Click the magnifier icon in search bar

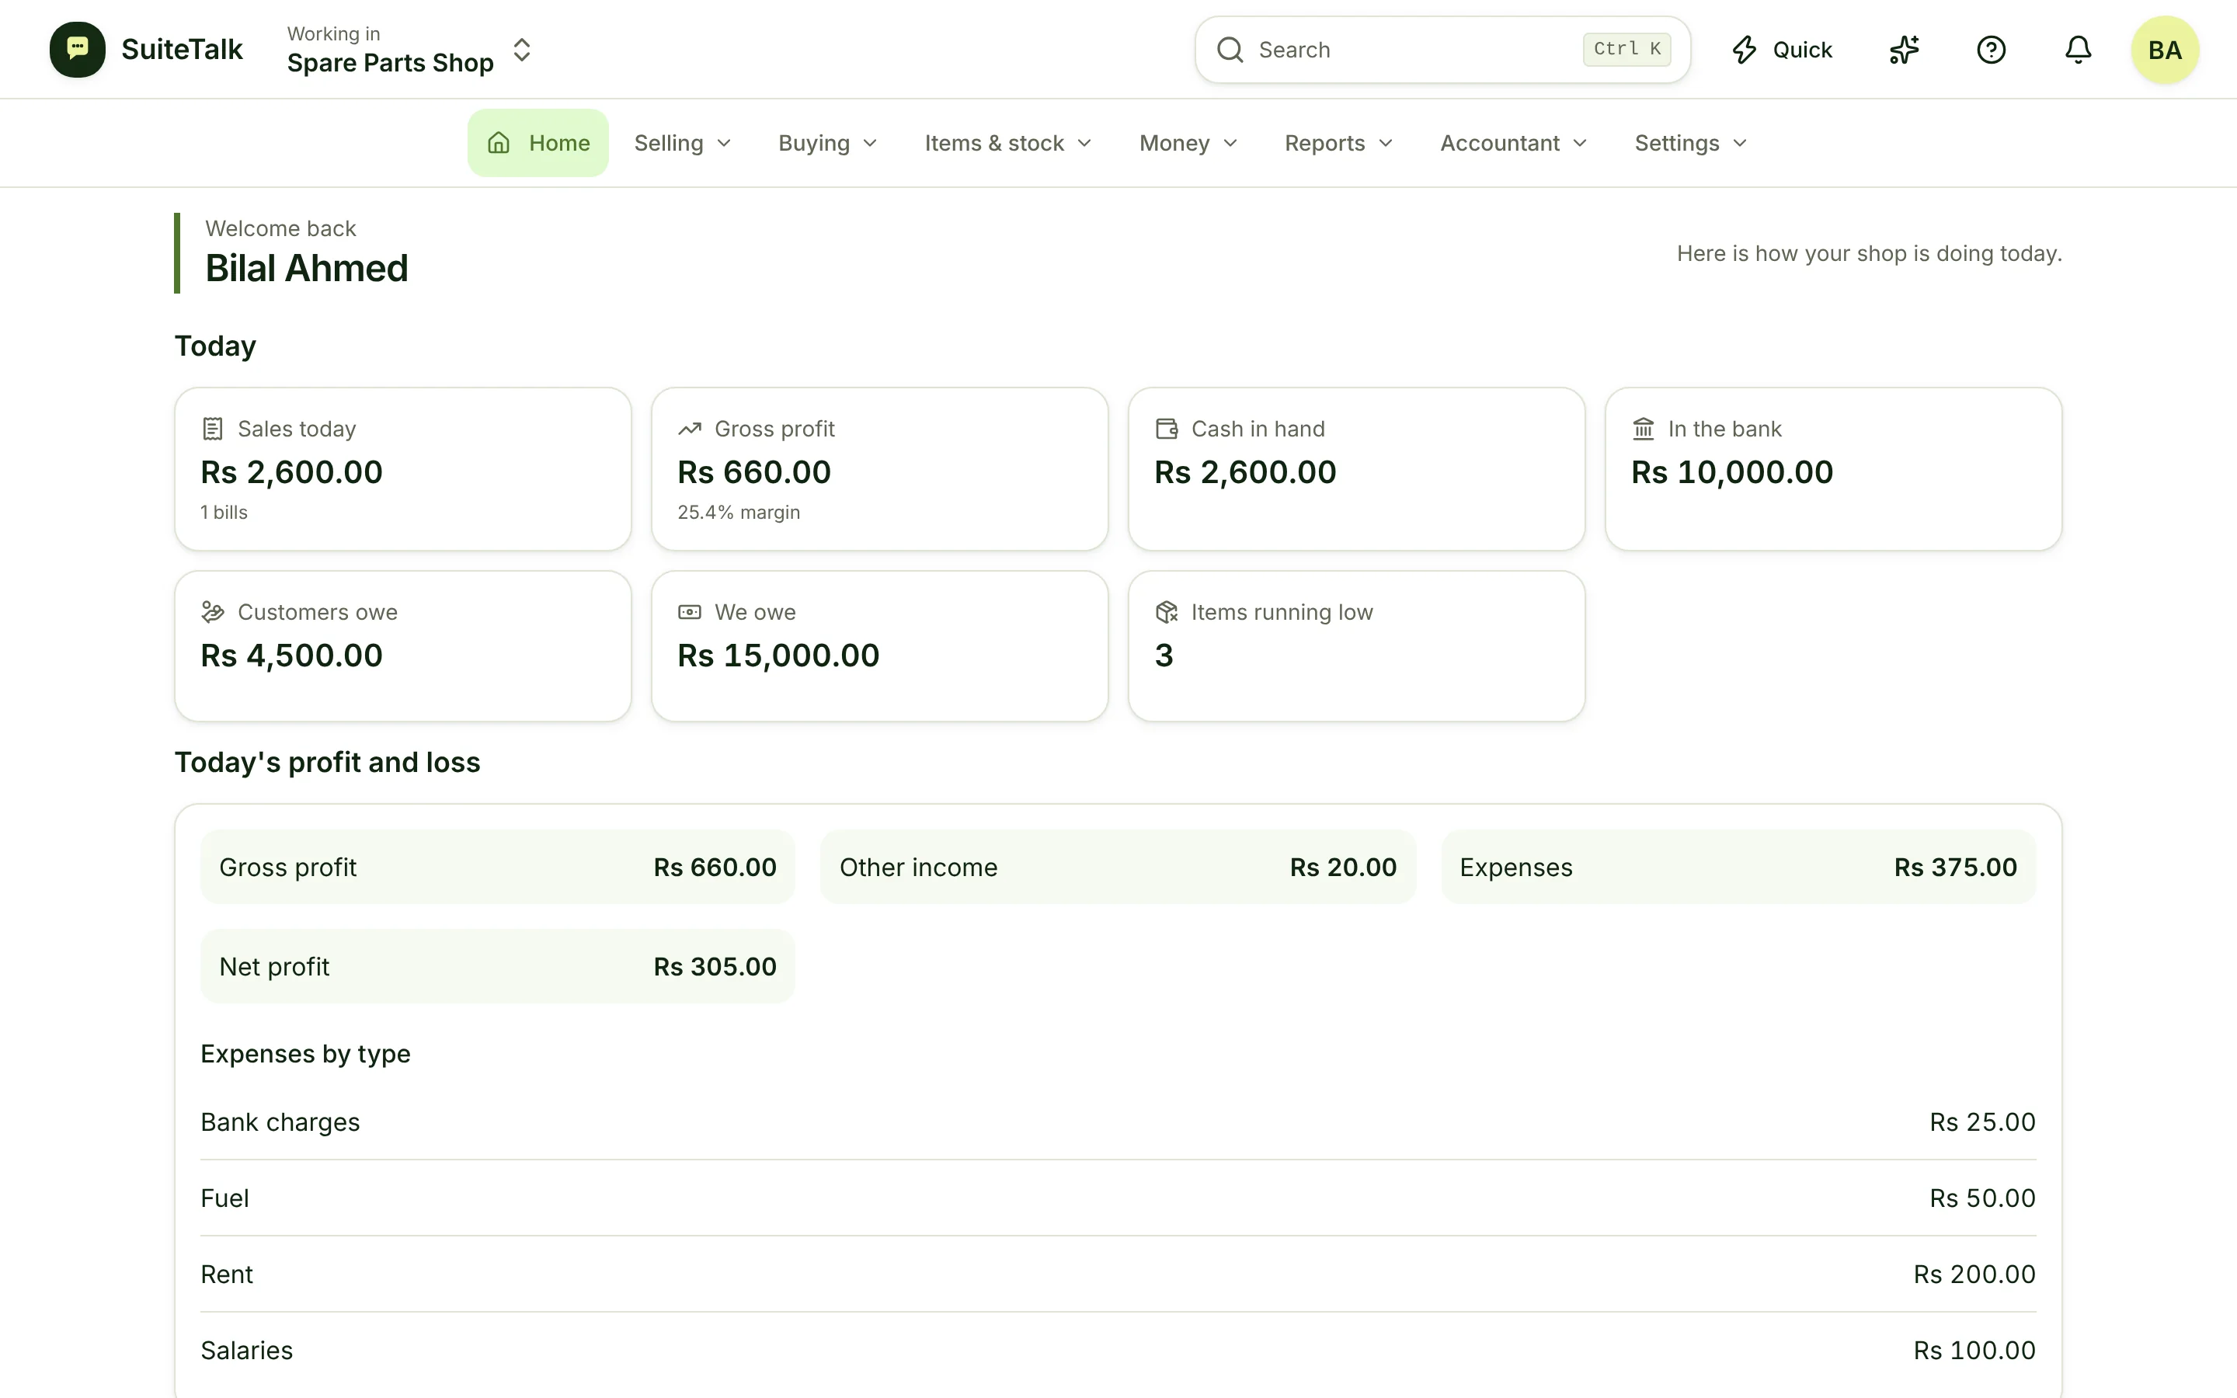(1230, 50)
